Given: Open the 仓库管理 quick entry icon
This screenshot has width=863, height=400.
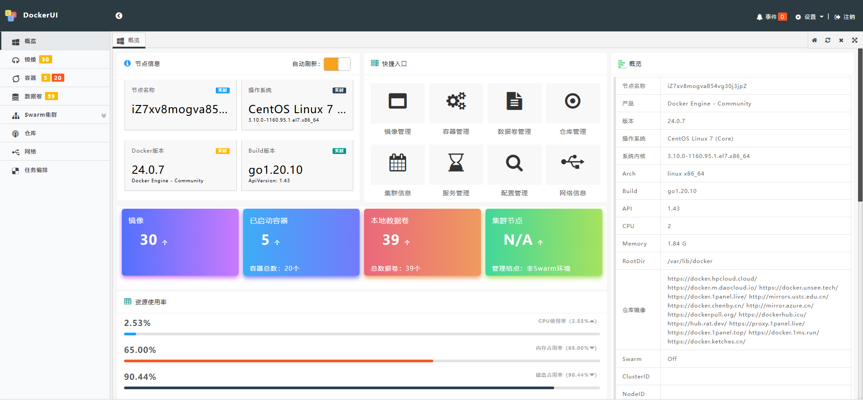Looking at the screenshot, I should click(x=573, y=102).
